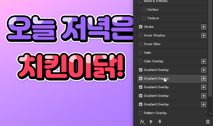Check the Color Overlay checkbox
Image resolution: width=213 pixels, height=126 pixels.
[141, 61]
